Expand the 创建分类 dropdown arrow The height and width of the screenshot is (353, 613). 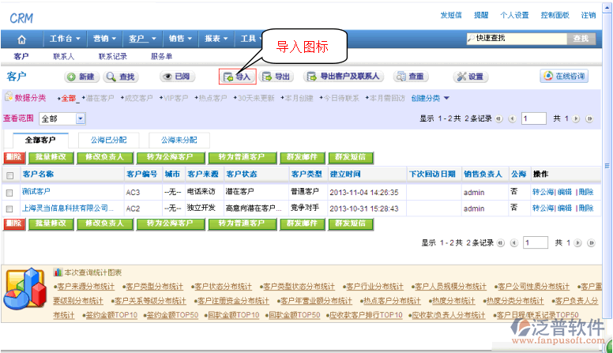click(x=446, y=99)
